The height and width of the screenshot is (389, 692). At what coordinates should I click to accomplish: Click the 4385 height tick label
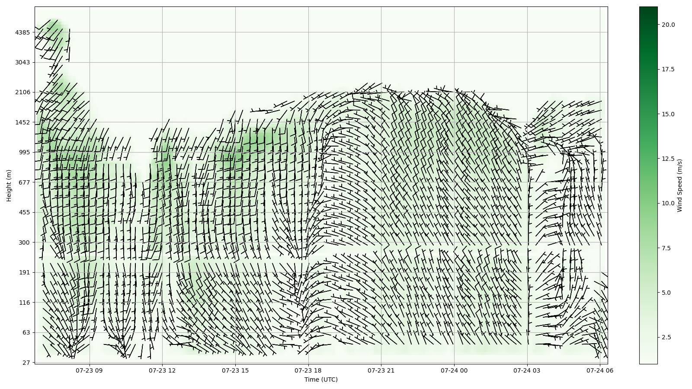[22, 32]
